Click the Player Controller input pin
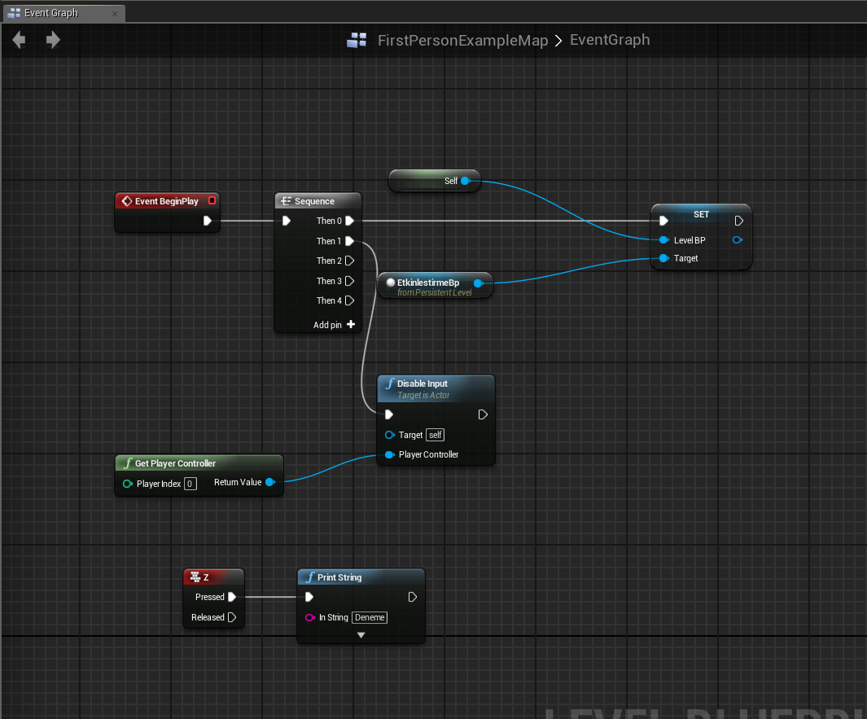 tap(390, 454)
